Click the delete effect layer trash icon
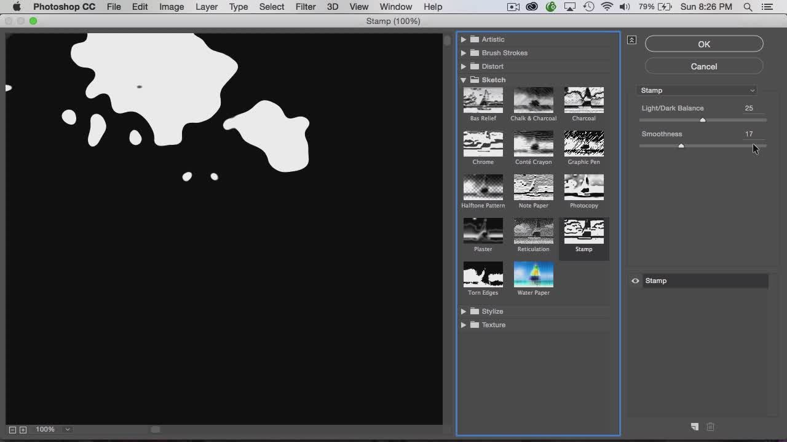The width and height of the screenshot is (787, 442). [x=710, y=427]
